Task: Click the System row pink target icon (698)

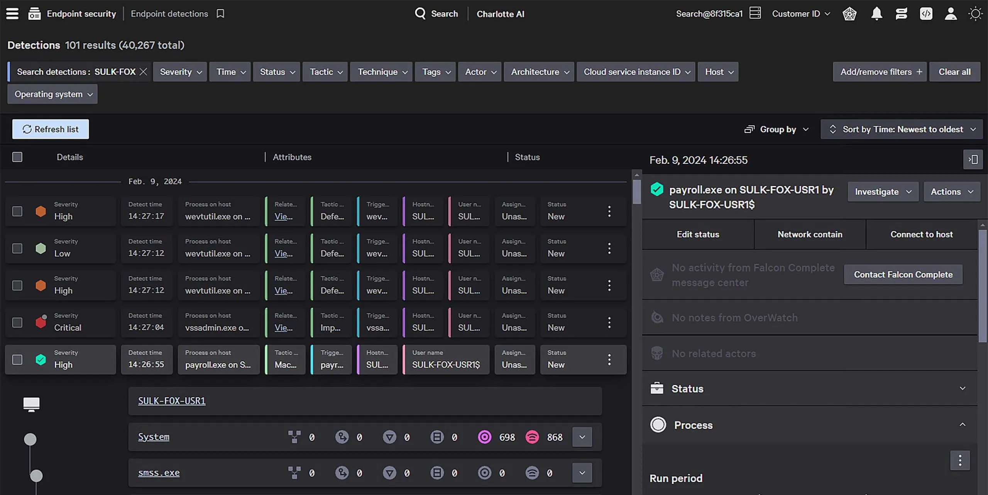Action: 484,437
